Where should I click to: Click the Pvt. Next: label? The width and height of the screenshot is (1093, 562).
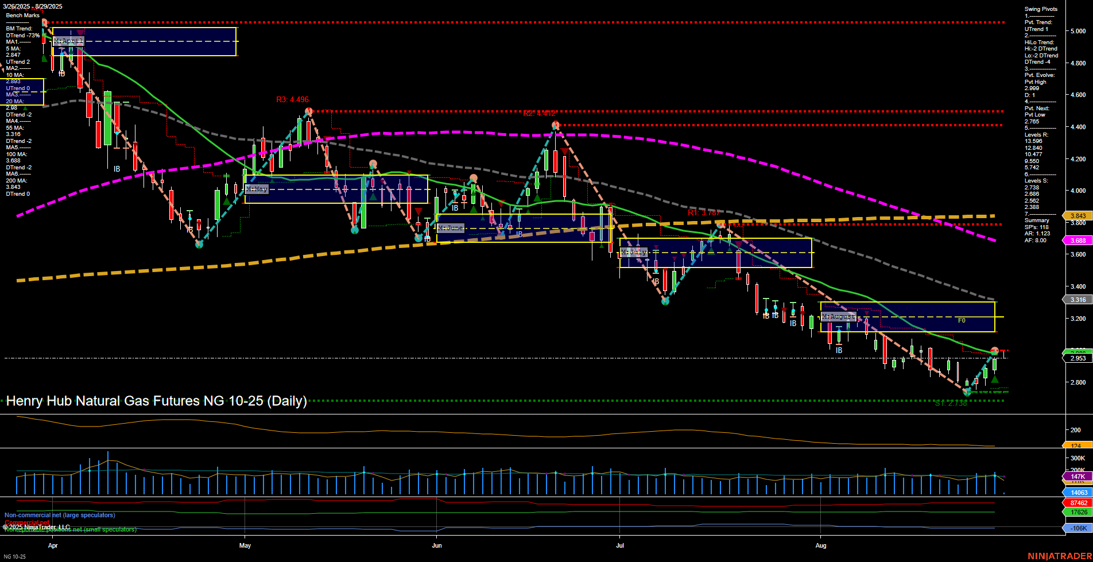click(1037, 108)
